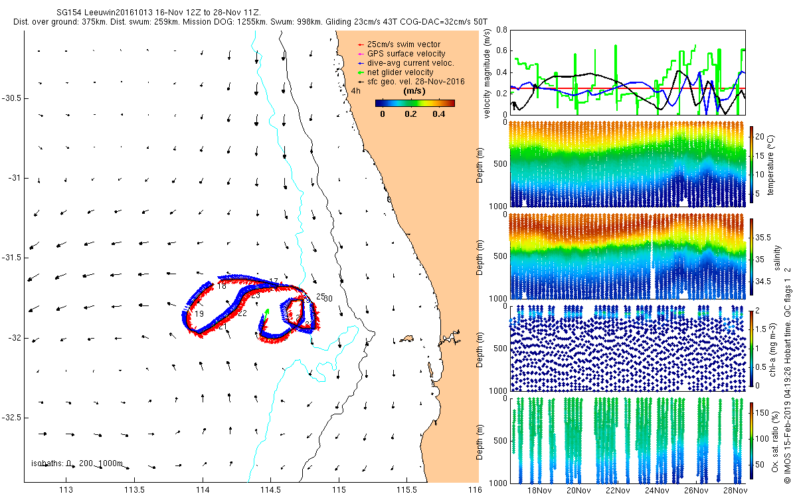
Task: Click the '1.5' tick on the chl-a color bar
Action: click(x=762, y=329)
